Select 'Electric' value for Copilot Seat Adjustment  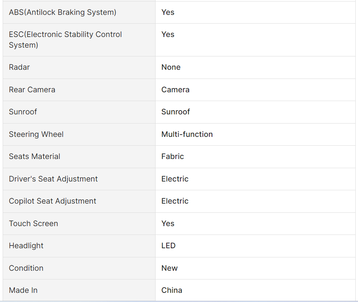click(175, 201)
